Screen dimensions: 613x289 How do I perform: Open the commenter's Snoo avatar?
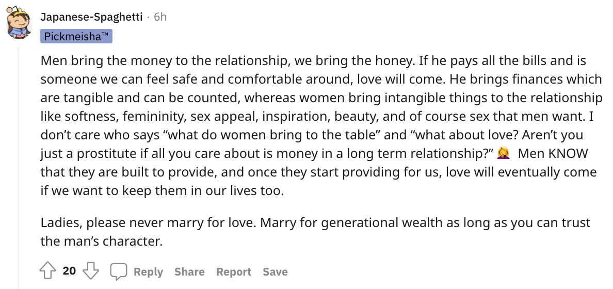click(x=19, y=22)
